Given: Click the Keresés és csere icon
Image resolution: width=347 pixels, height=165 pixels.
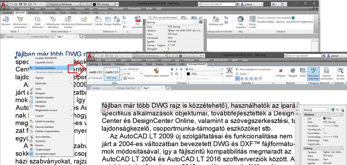Looking at the screenshot, I should [340, 71].
